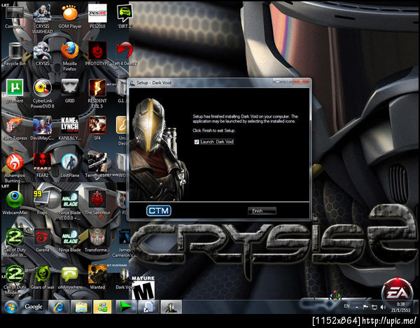The image size is (420, 328).
Task: Select the Transforme... desktop icon
Action: pyautogui.click(x=97, y=241)
